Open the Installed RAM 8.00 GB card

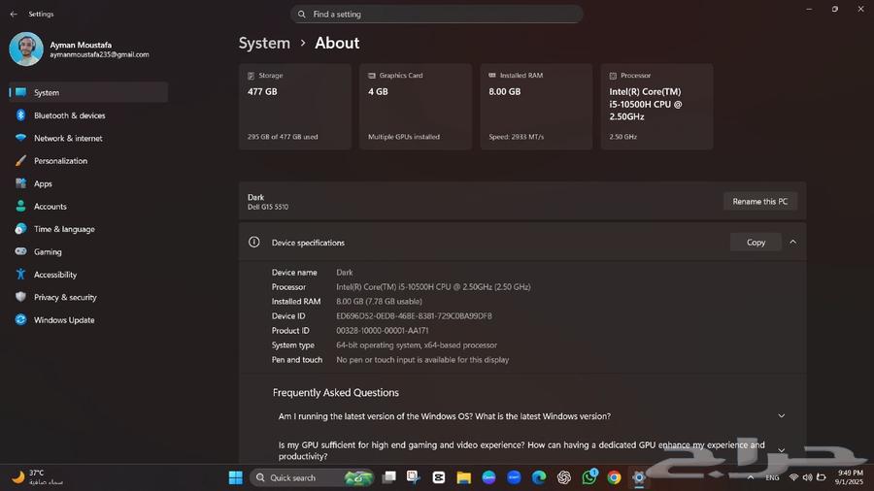[536, 107]
